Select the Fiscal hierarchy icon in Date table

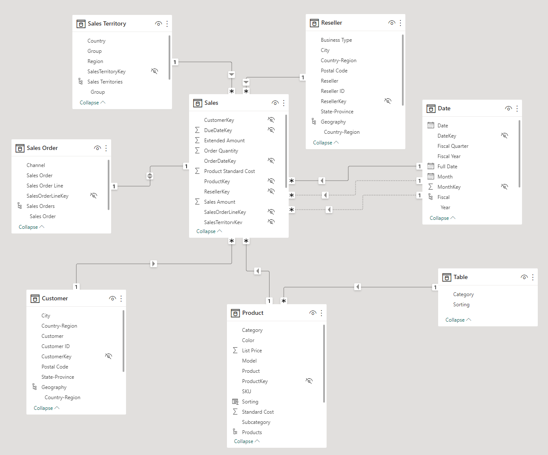click(430, 197)
